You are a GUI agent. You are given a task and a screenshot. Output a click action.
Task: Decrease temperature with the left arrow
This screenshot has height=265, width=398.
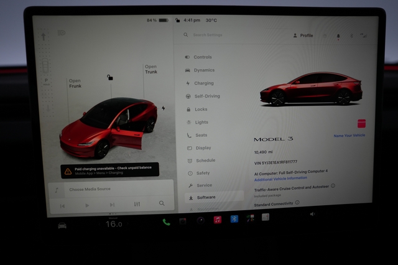(99, 225)
